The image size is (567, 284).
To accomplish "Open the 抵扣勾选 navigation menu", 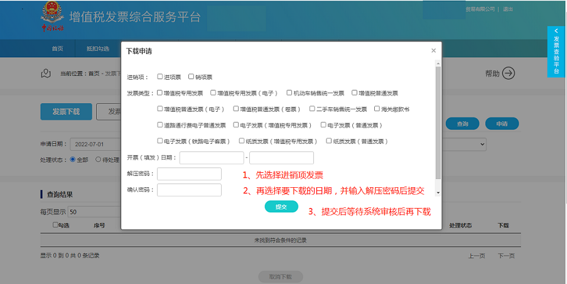I will [97, 49].
